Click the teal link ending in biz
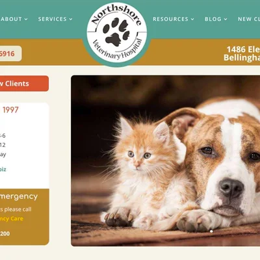This screenshot has width=260, height=260. click(x=3, y=169)
